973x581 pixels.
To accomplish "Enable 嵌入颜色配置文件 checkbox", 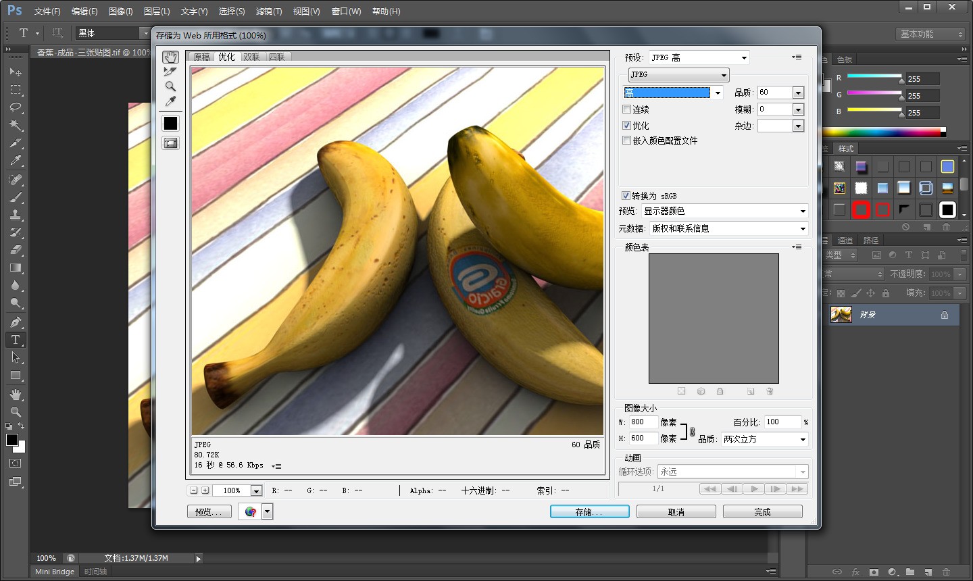I will (x=626, y=141).
